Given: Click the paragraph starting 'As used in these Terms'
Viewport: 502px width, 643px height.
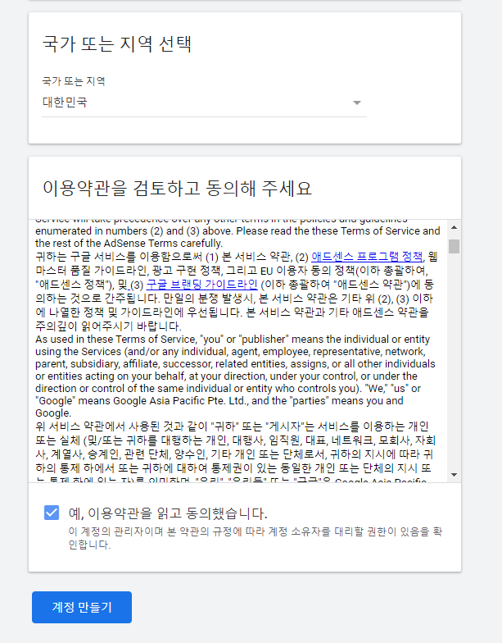Looking at the screenshot, I should (236, 376).
